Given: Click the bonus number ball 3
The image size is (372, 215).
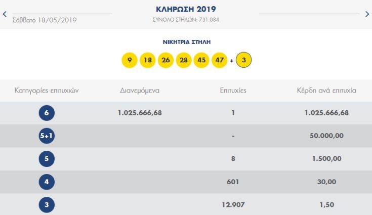Looking at the screenshot, I should coord(244,61).
